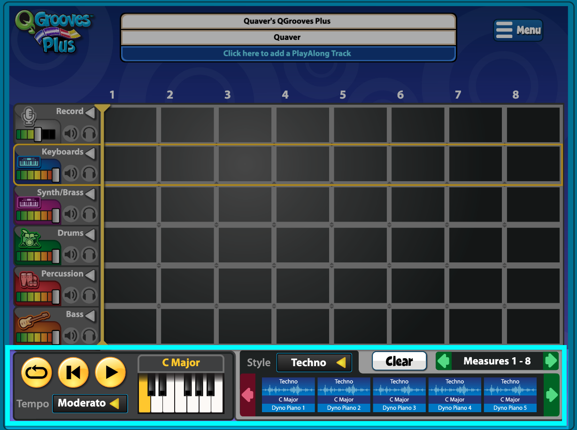This screenshot has width=577, height=430.
Task: Adjust the Synth/Brass track volume slider
Action: [x=56, y=215]
